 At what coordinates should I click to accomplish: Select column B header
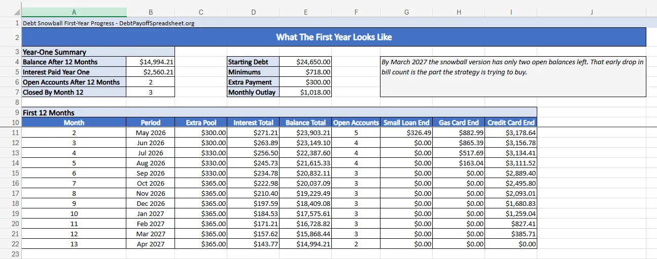150,12
